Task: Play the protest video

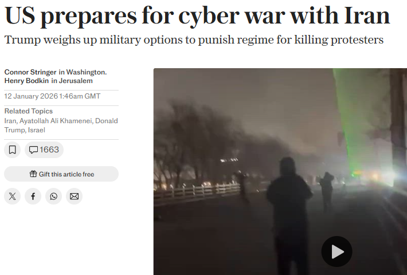Action: 336,252
